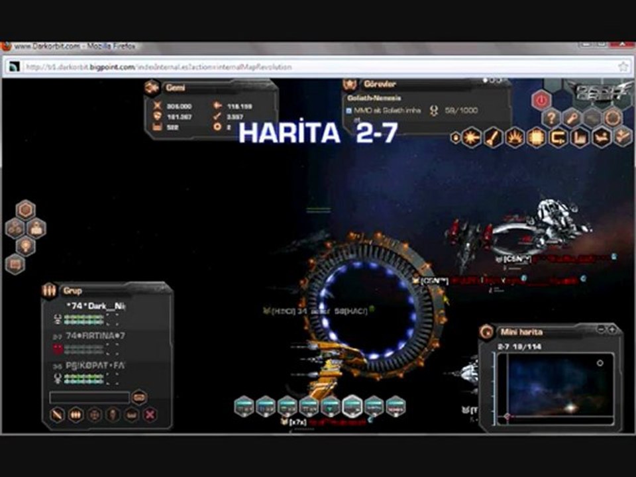
Task: Select the ship tech hexagon icon
Action: point(602,138)
